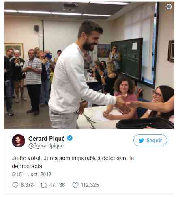
Task: Like the tweet with the heart icon
Action: click(75, 185)
